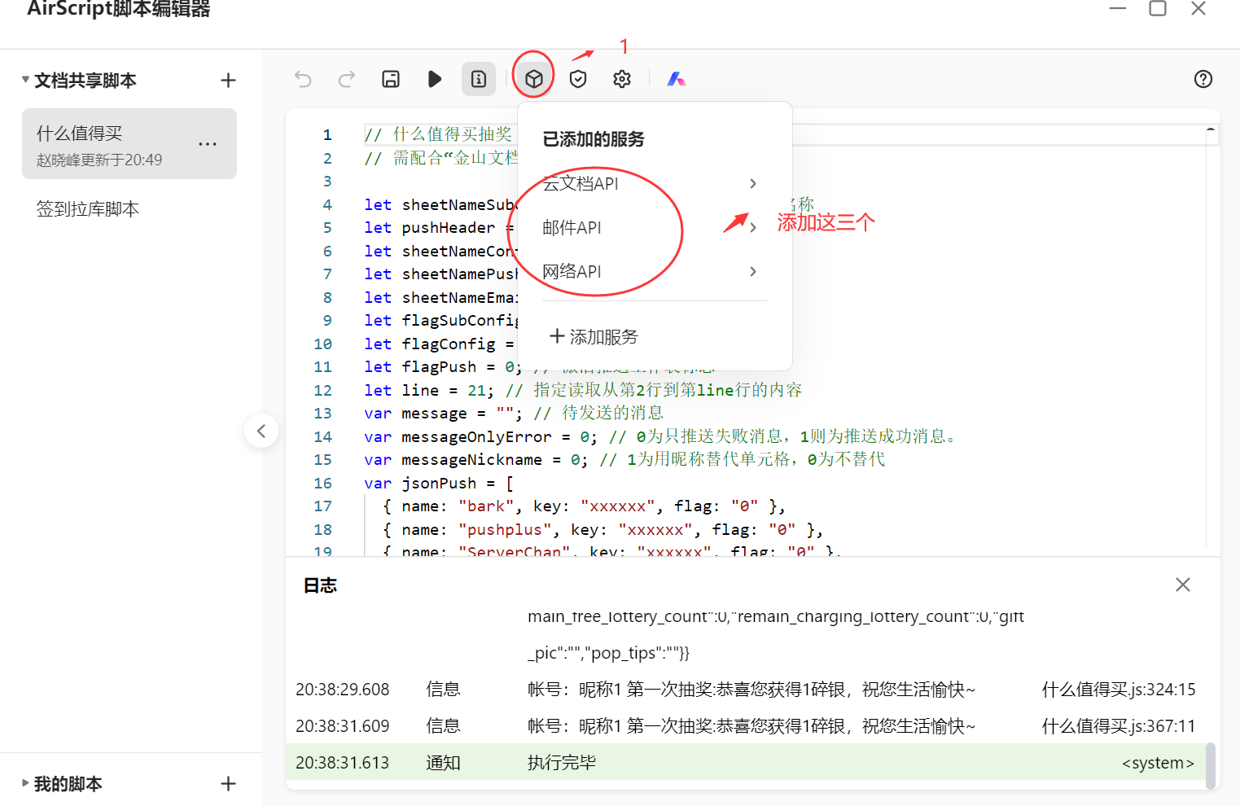Open the security shield icon
The height and width of the screenshot is (806, 1240).
click(578, 79)
